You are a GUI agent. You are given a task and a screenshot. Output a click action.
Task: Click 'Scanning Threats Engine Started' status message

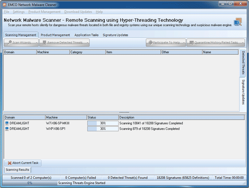pos(82,183)
